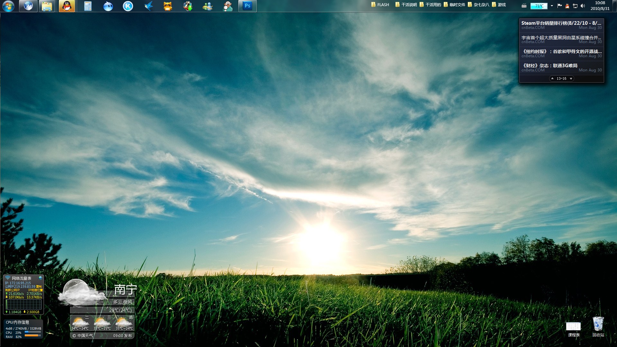Launch the Calculator from the taskbar

(88, 6)
